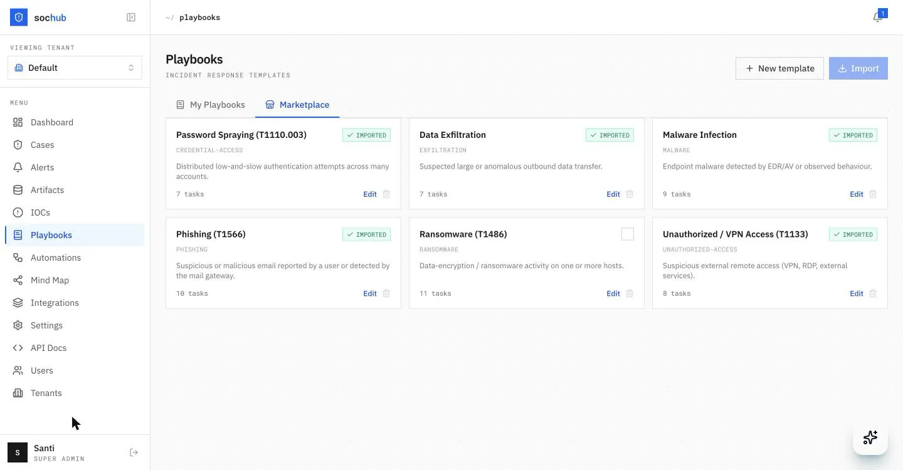Screen dimensions: 903x470
Task: Open IOCs from the sidebar menu
Action: [75, 212]
